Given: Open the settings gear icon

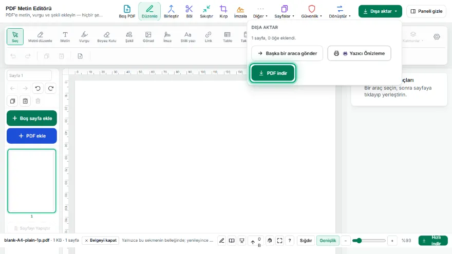Looking at the screenshot, I should 437,36.
